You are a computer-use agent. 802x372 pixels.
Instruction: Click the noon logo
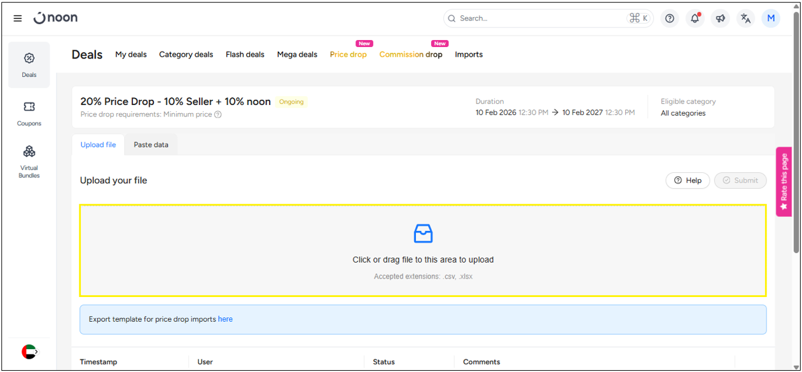pyautogui.click(x=56, y=18)
